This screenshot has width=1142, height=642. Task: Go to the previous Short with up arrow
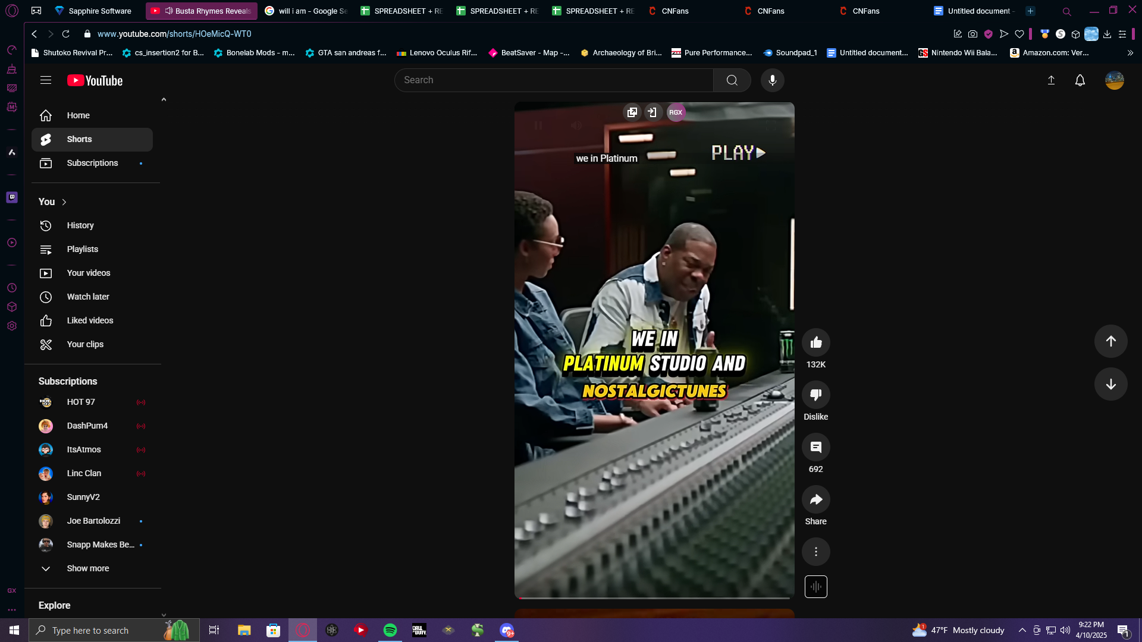tap(1110, 341)
